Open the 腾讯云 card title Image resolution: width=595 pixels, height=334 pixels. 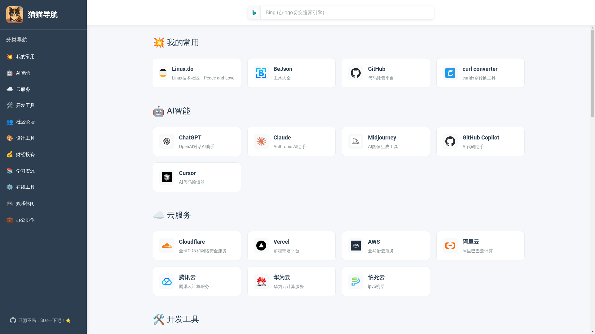(187, 277)
